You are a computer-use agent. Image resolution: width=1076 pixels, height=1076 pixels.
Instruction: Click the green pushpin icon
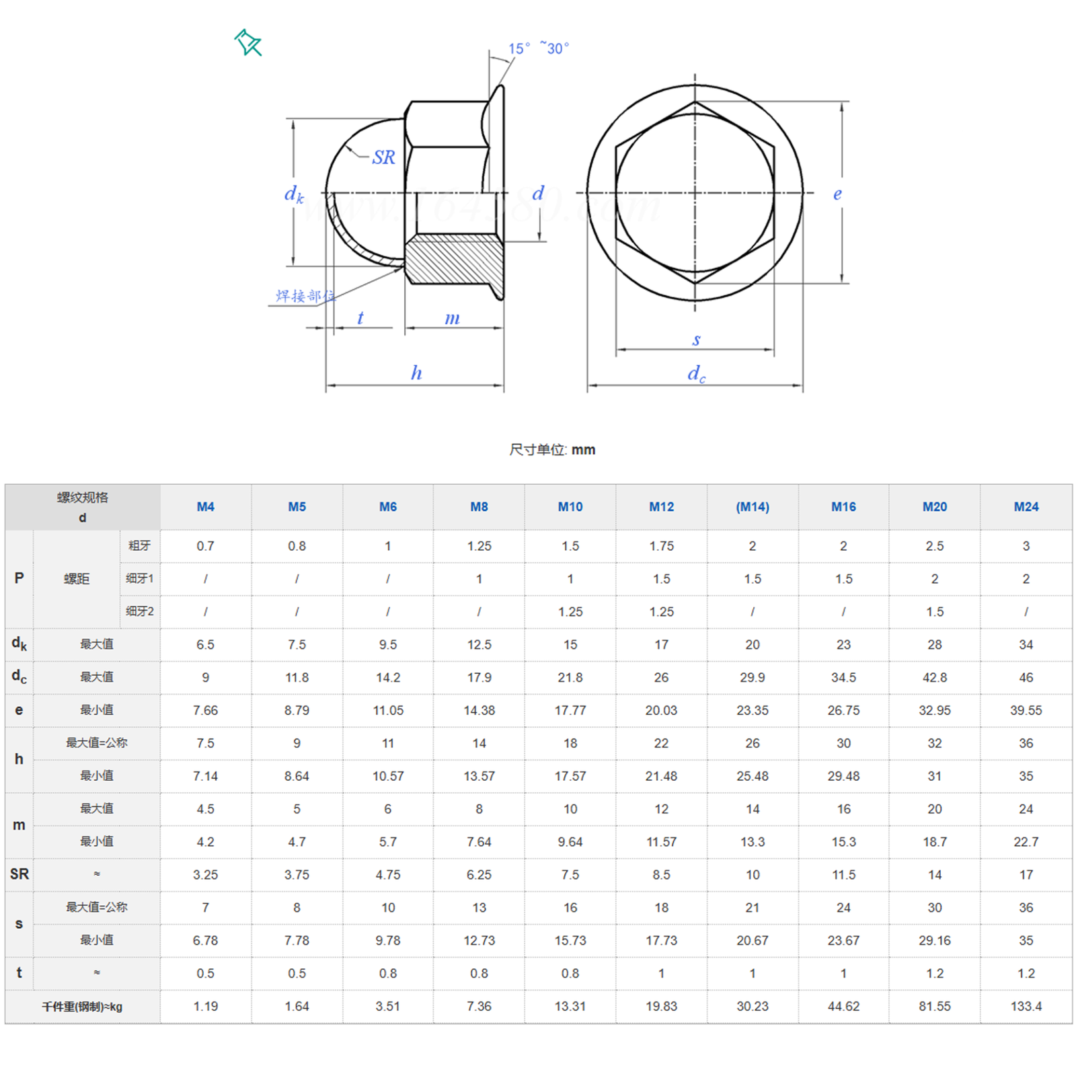(x=248, y=43)
